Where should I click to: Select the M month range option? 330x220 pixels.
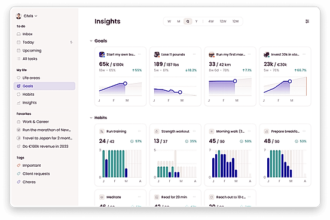coord(179,22)
